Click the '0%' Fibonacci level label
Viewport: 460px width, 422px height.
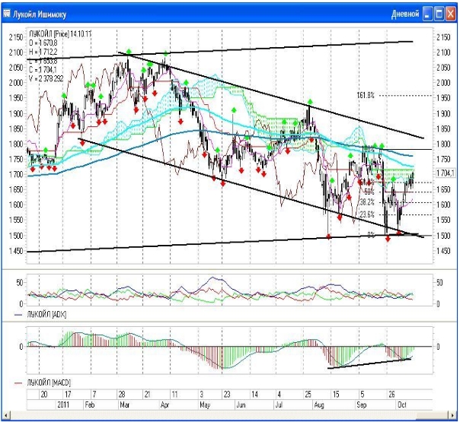click(x=371, y=235)
